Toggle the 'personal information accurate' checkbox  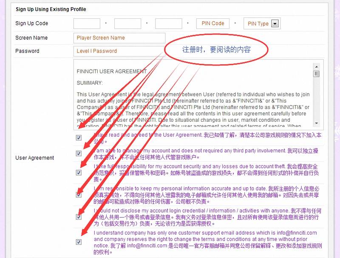coord(79,195)
